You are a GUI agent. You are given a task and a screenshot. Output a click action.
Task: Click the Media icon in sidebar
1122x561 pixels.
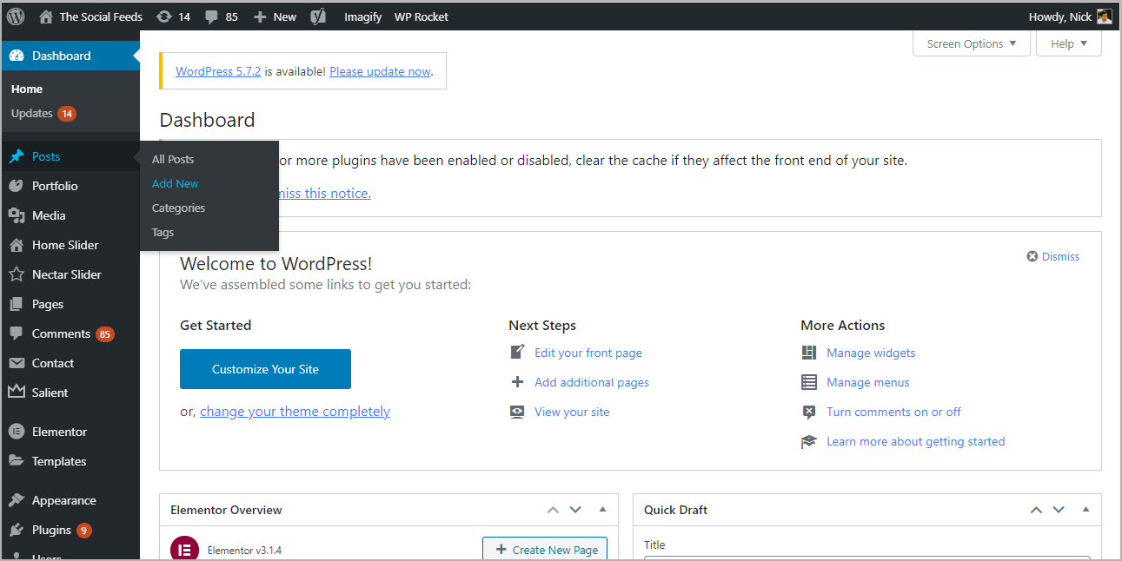click(x=17, y=215)
